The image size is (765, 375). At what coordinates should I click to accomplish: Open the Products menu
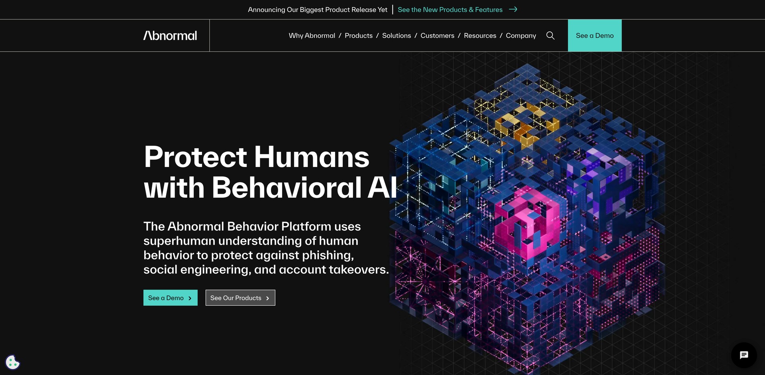click(x=359, y=35)
